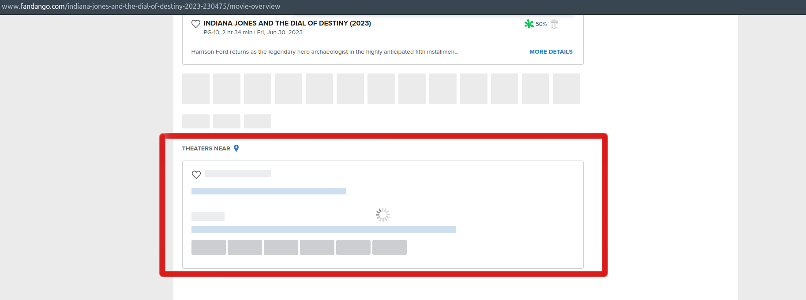The height and width of the screenshot is (300, 806).
Task: Open the MORE DETAILS link
Action: (551, 51)
